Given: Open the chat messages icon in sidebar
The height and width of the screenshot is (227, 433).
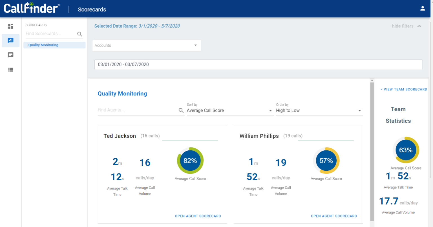Looking at the screenshot, I should [x=10, y=55].
